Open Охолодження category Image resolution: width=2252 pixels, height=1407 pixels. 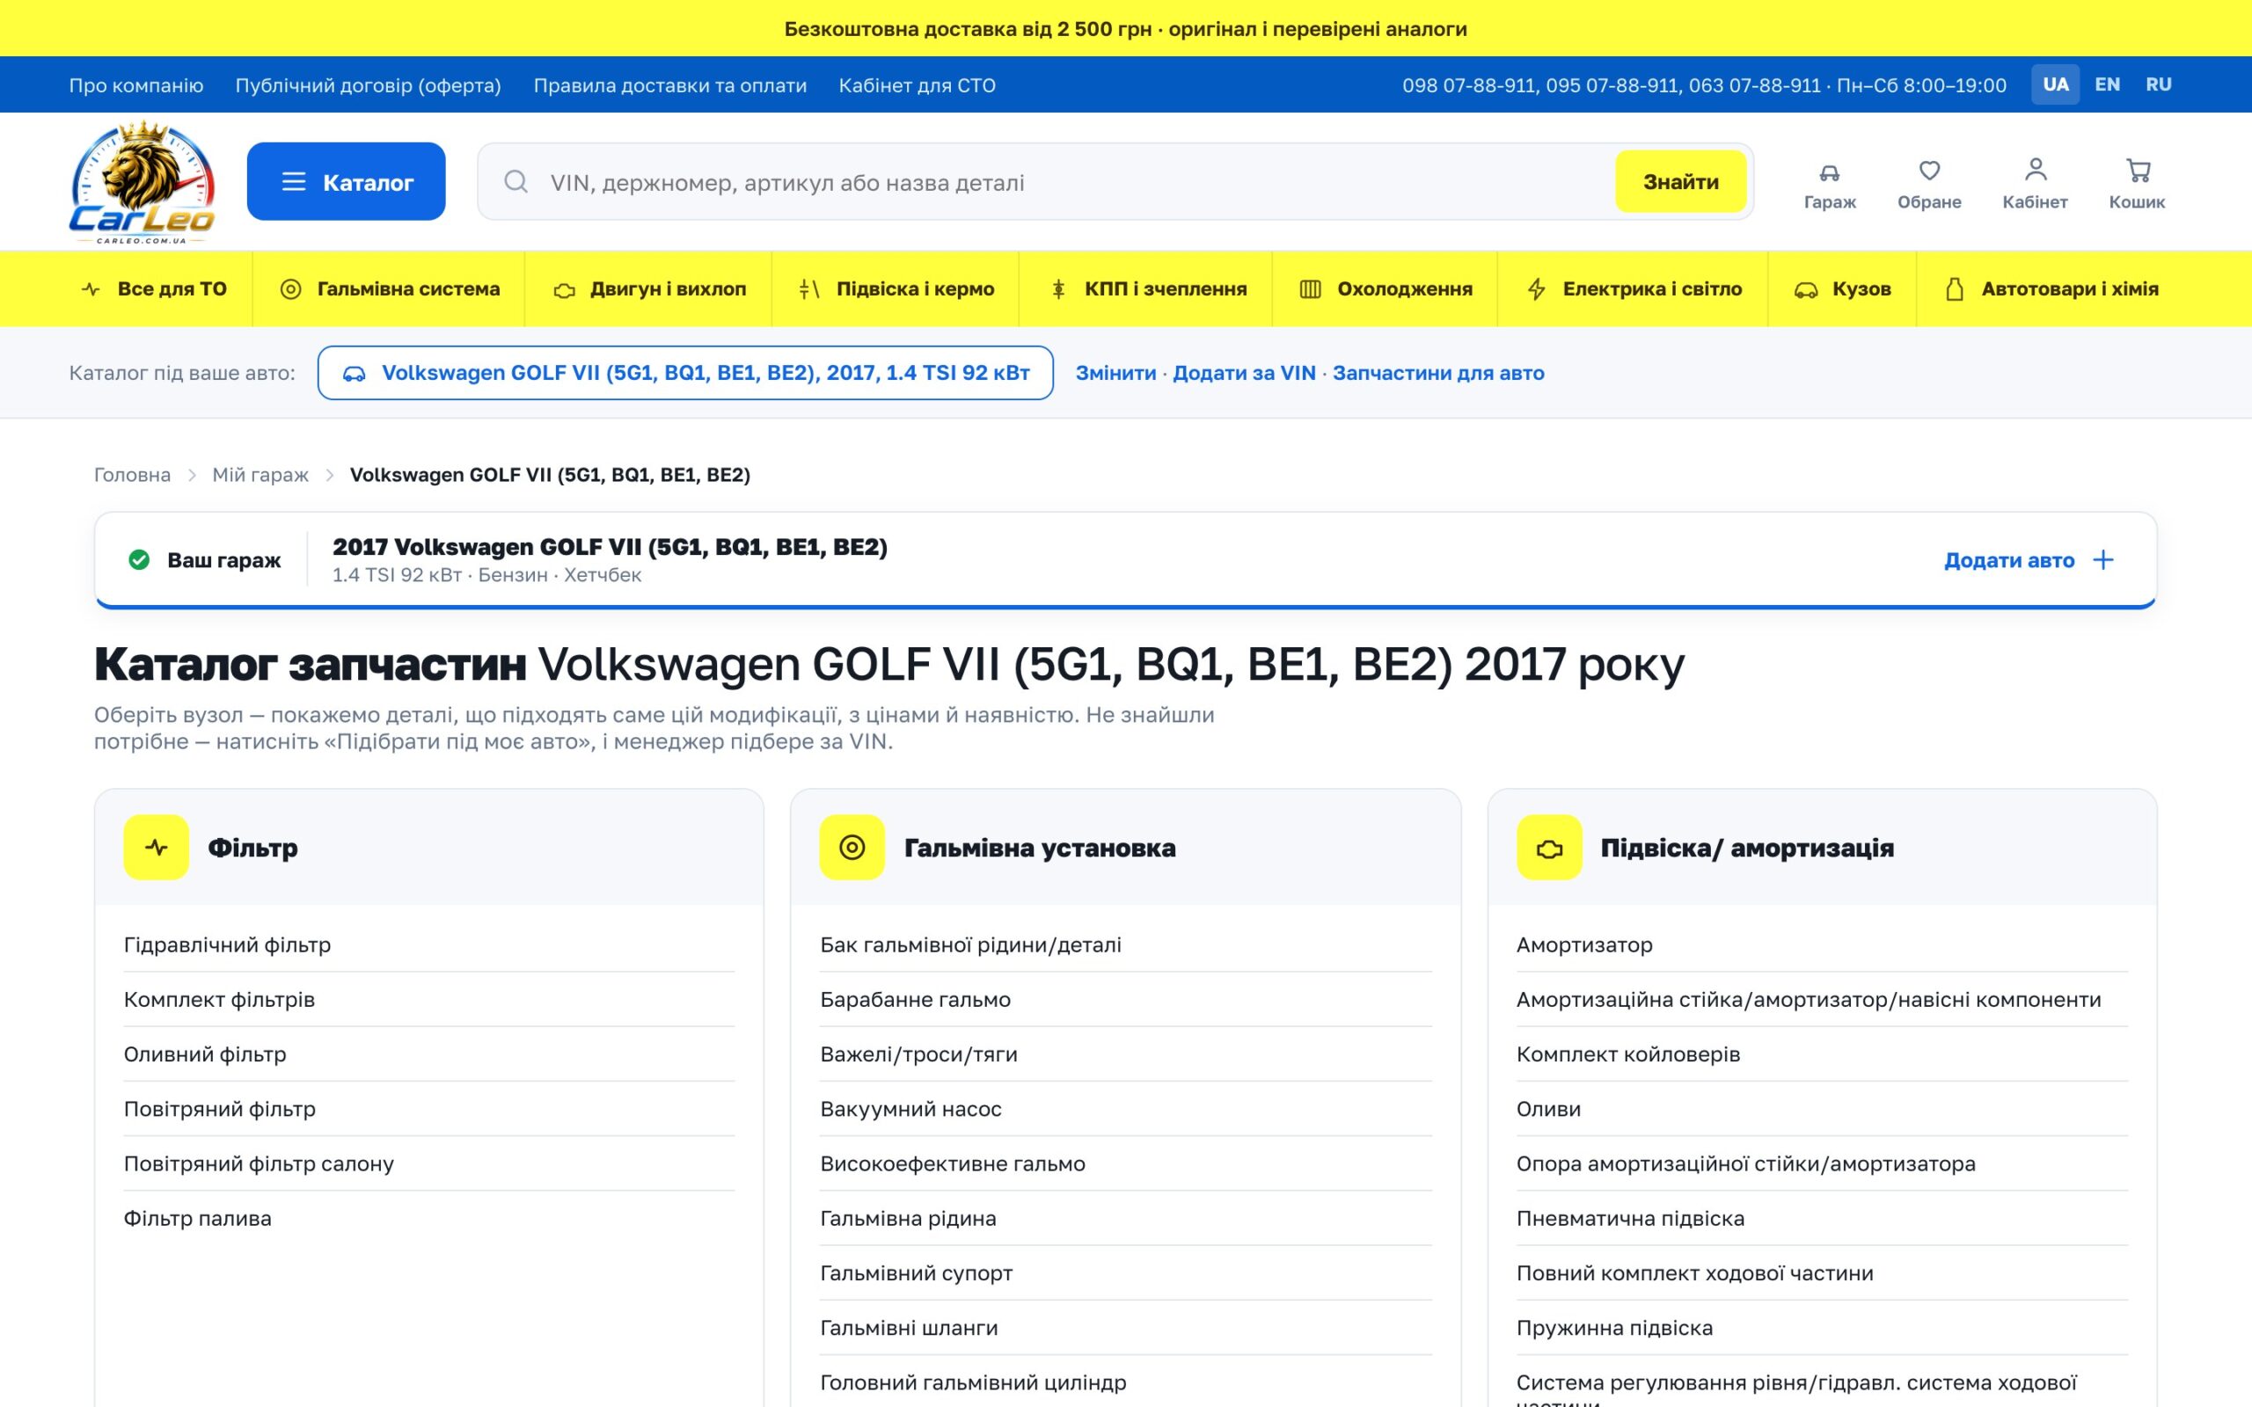(x=1386, y=288)
